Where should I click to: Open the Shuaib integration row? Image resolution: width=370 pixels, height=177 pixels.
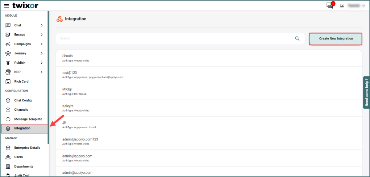pos(209,58)
